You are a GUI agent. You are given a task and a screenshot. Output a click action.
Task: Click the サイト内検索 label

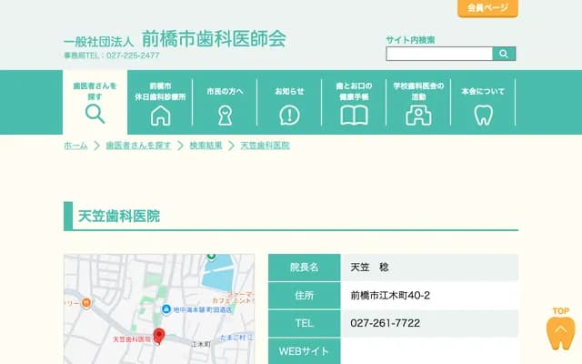click(x=410, y=40)
